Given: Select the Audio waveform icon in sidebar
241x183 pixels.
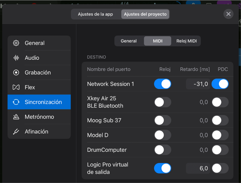Looking at the screenshot, I should 16,58.
